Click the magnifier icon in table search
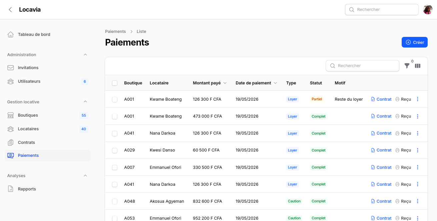437x221 pixels. tap(333, 66)
